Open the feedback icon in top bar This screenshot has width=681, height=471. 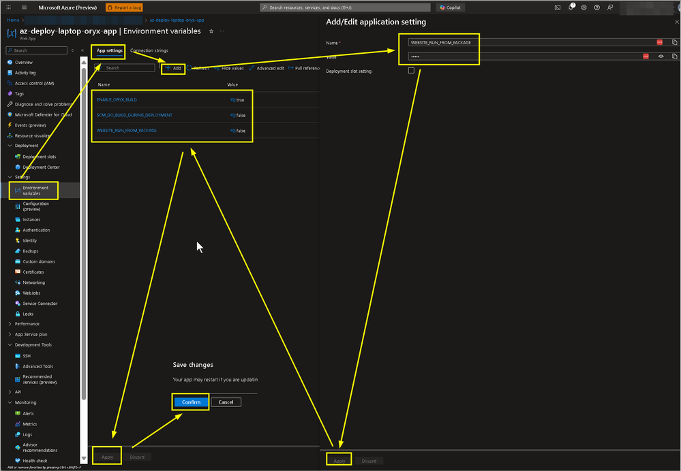[x=610, y=7]
